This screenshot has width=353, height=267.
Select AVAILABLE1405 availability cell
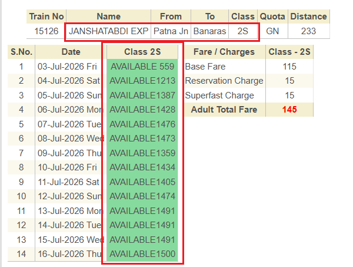(142, 182)
